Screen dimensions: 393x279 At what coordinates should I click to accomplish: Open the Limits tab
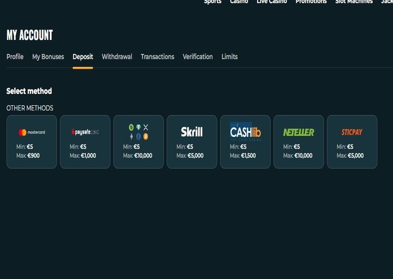click(x=229, y=57)
